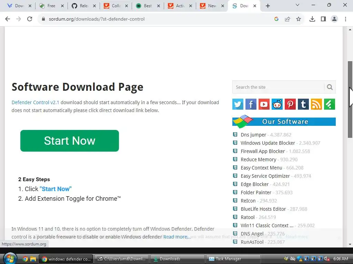Open the Task Manager taskbar button
The image size is (353, 264).
[233, 259]
